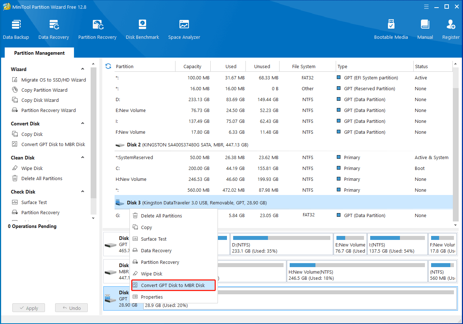Screen dimensions: 463x324
Task: Click the Disk 2 drive icon in list
Action: (x=120, y=145)
